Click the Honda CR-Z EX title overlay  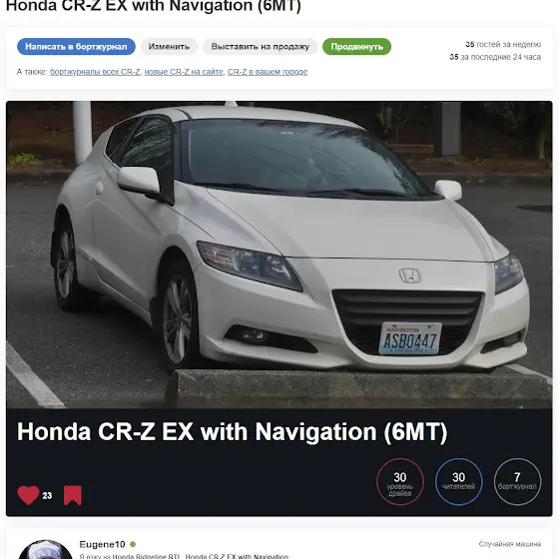(232, 431)
